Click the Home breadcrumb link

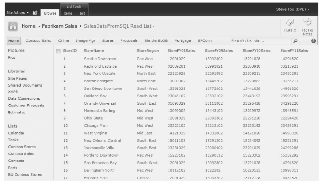(x=29, y=26)
